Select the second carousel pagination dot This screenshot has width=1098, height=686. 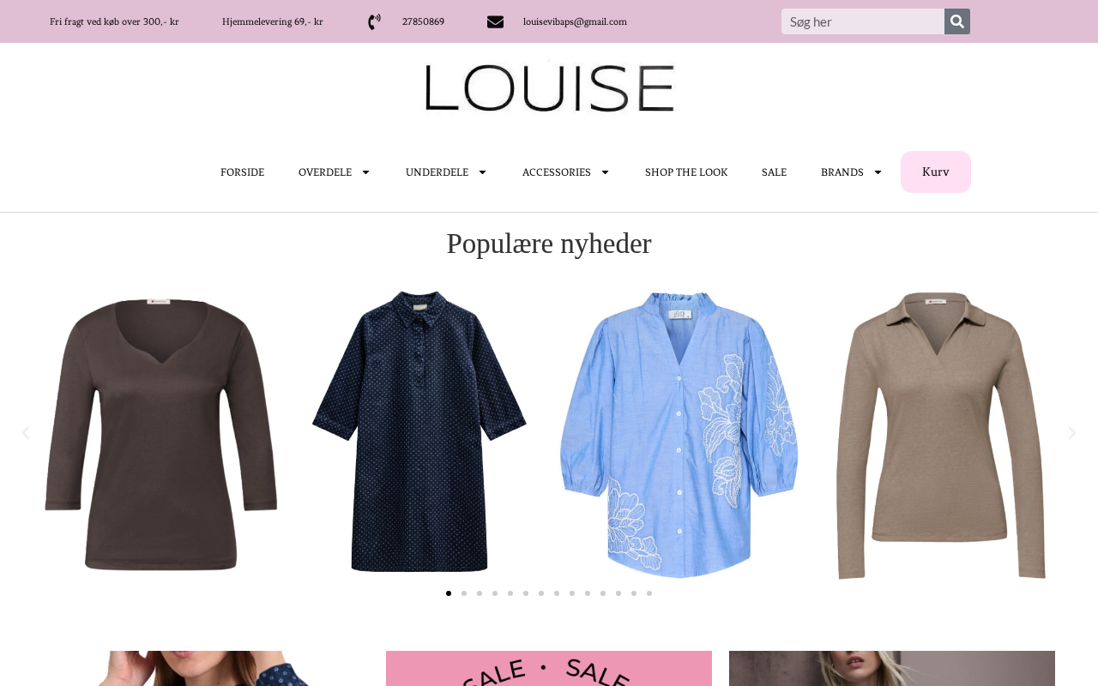[x=464, y=593]
